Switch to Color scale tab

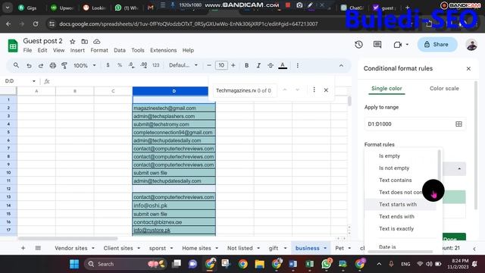pyautogui.click(x=444, y=89)
